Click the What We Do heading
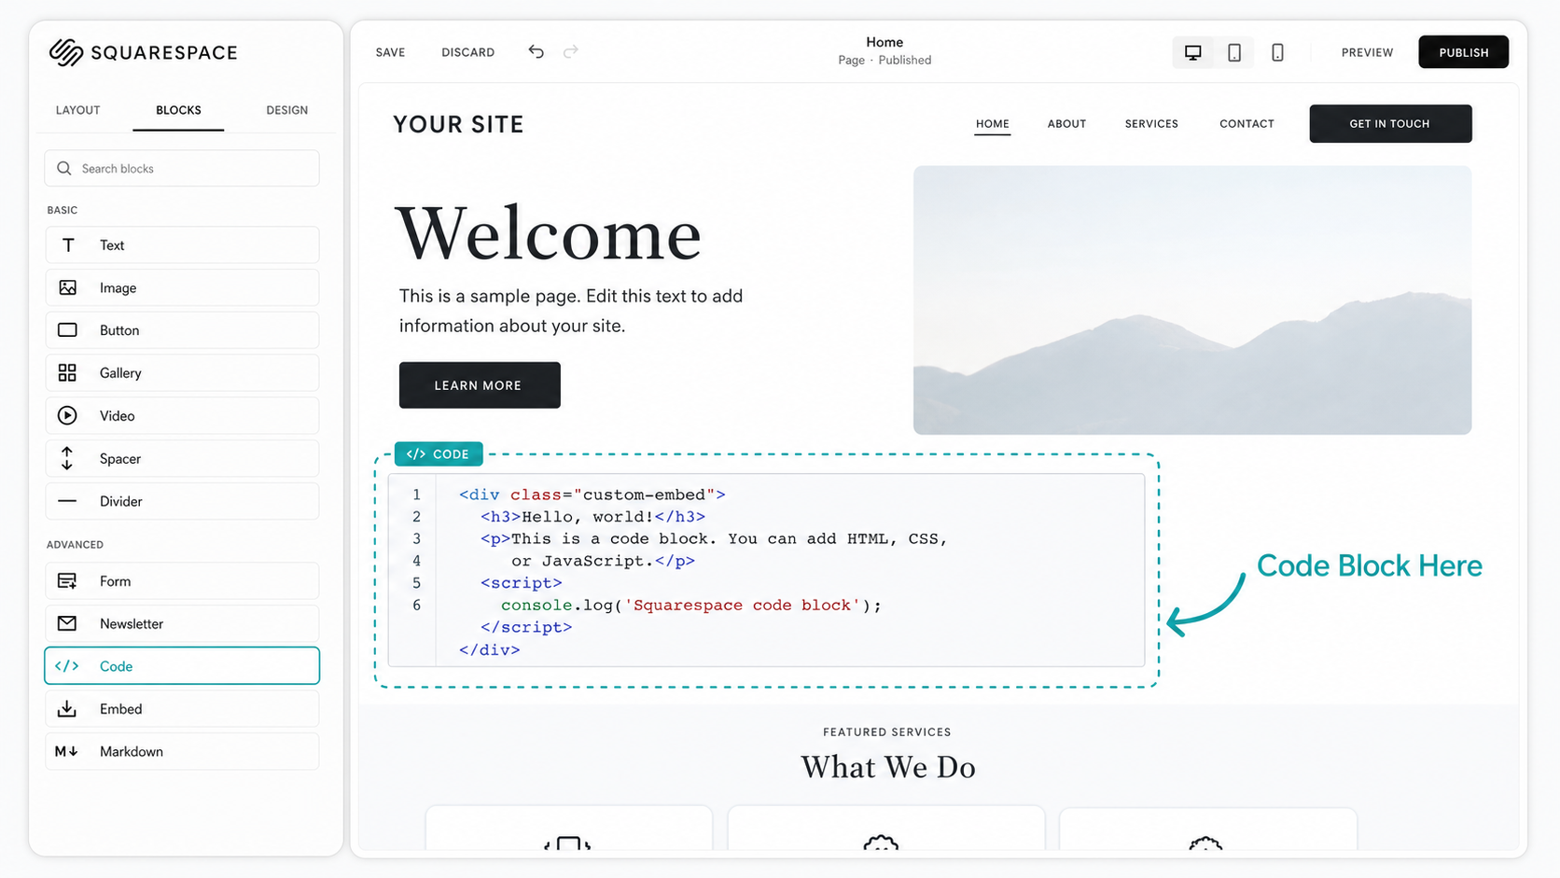 coord(888,767)
